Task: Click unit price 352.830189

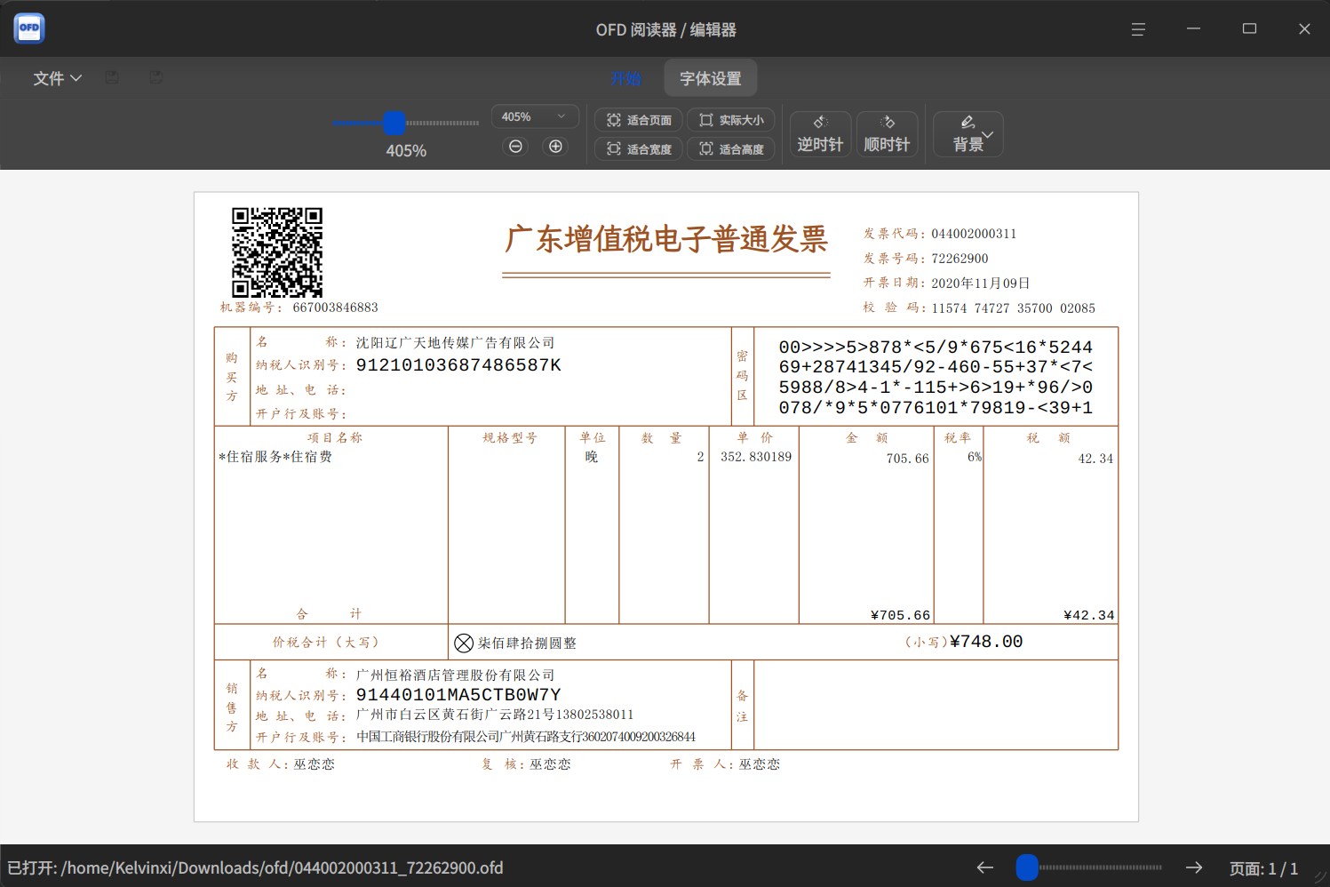Action: (756, 457)
